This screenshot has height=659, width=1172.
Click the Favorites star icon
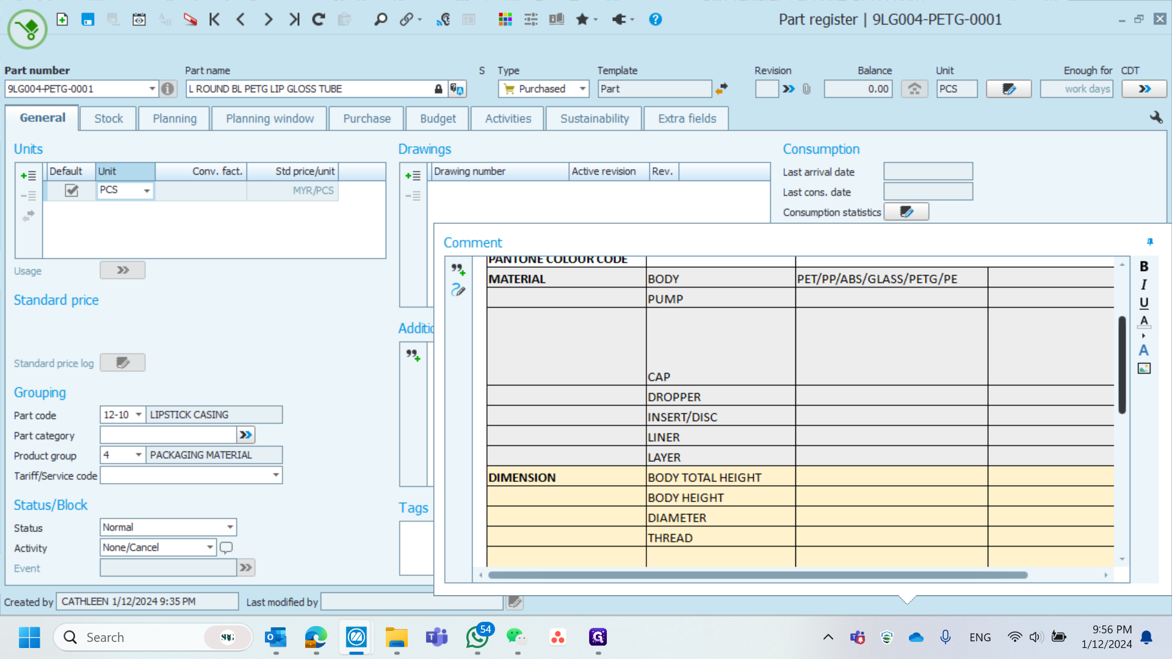(582, 20)
